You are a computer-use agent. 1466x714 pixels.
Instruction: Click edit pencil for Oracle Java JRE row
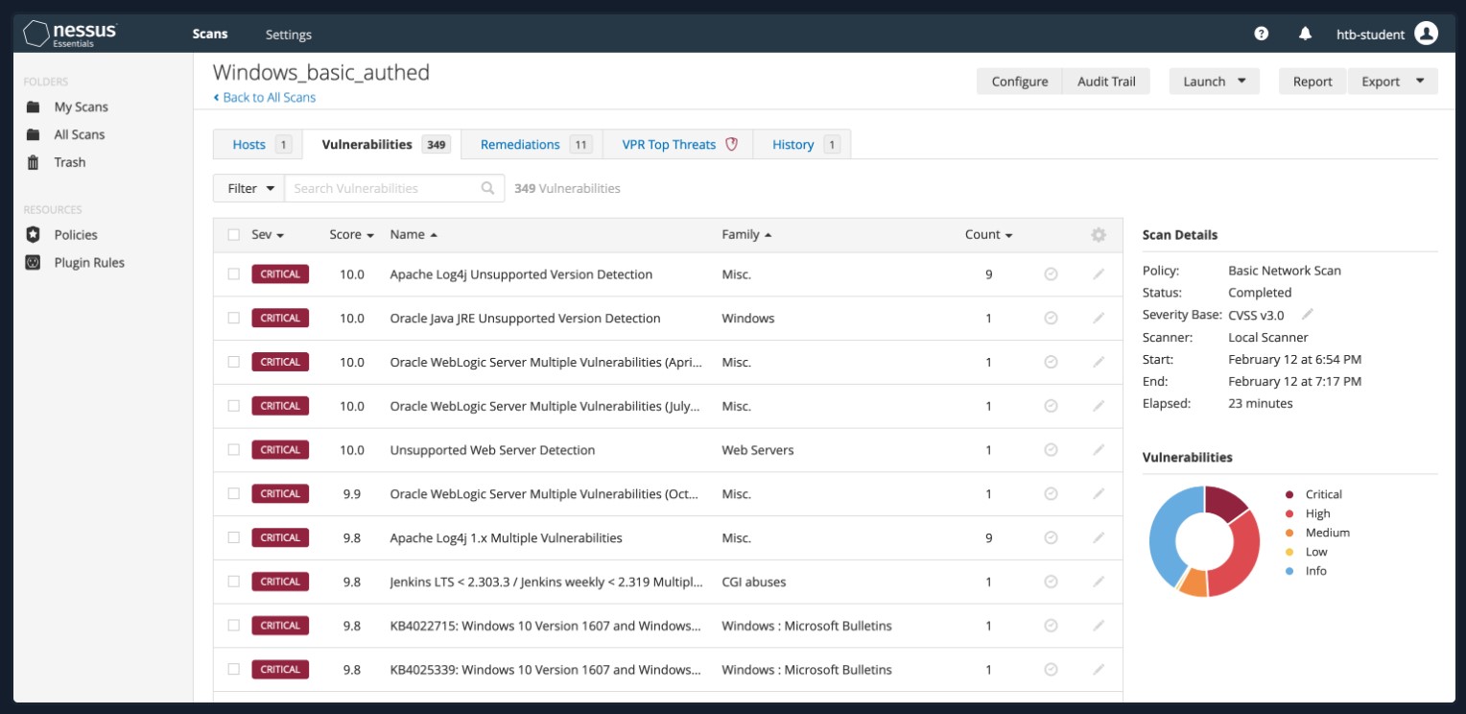[1099, 318]
